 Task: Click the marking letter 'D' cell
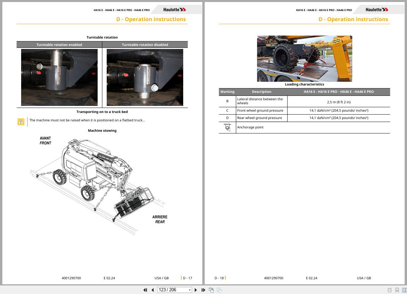point(227,118)
